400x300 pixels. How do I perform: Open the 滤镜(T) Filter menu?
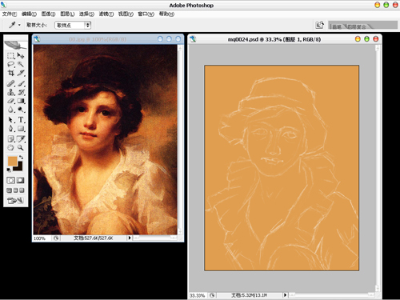click(x=106, y=14)
